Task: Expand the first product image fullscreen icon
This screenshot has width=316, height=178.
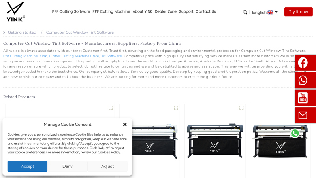Action: 111,108
